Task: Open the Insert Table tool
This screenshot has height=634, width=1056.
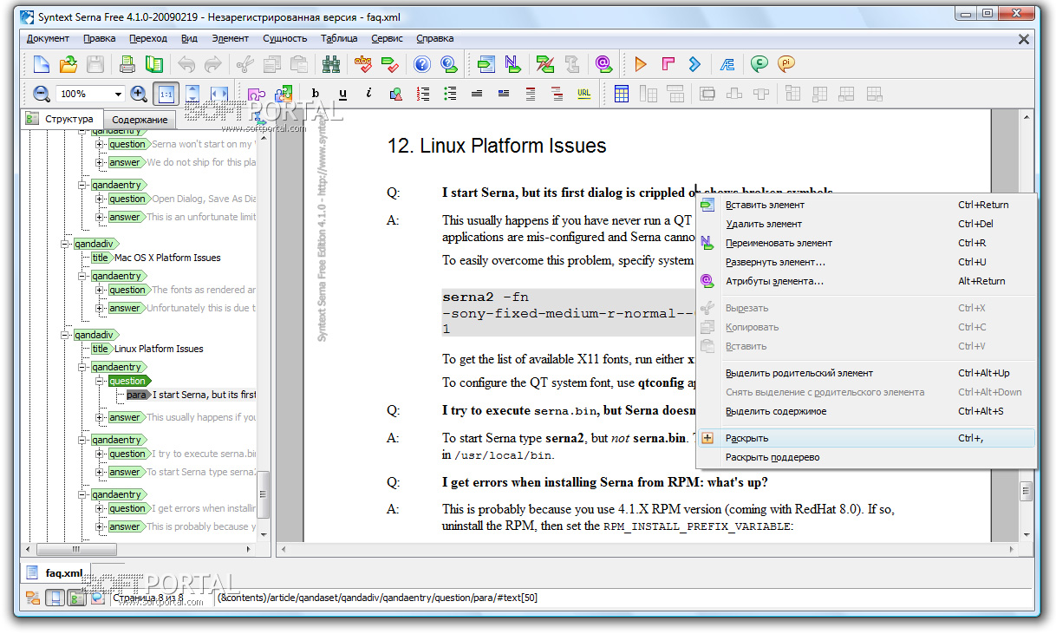Action: (622, 94)
